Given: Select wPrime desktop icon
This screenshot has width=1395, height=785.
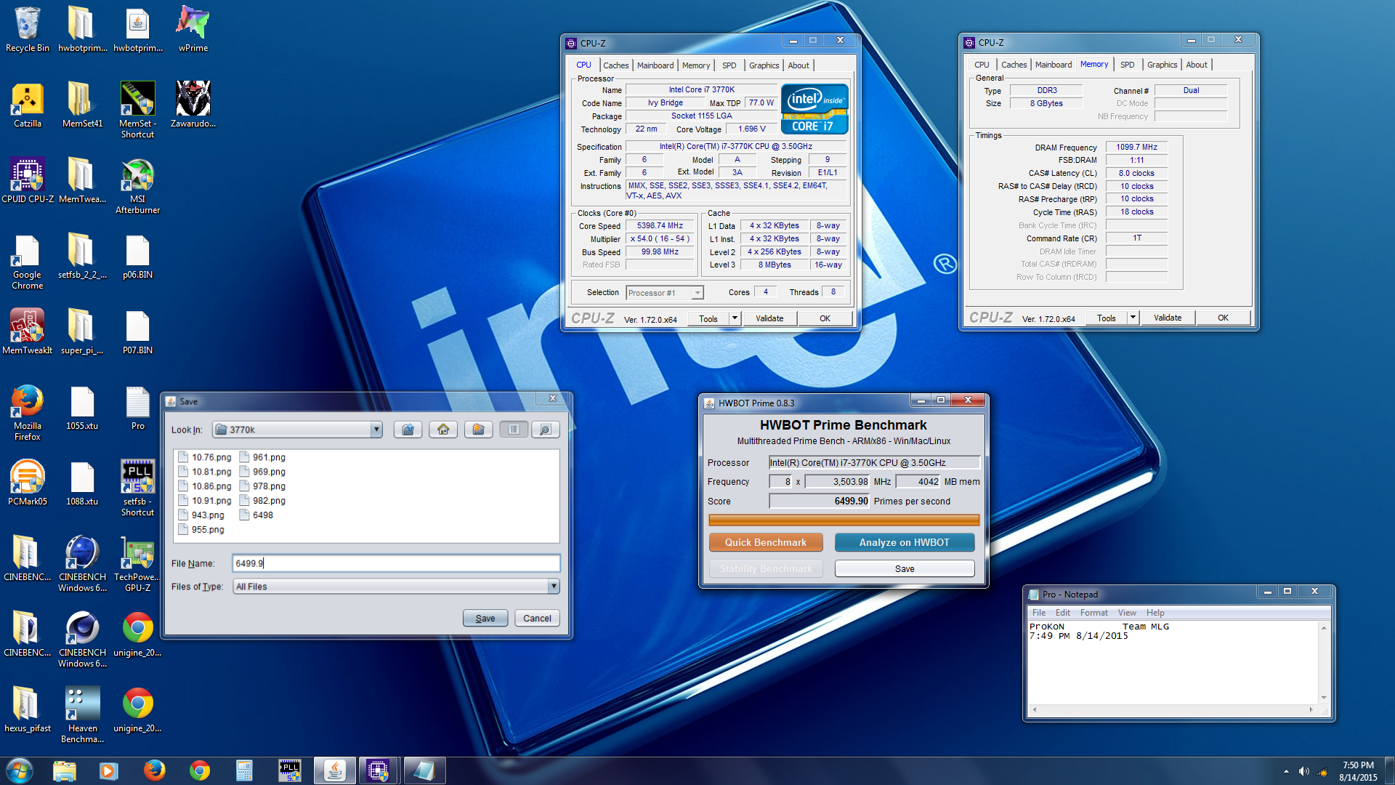Looking at the screenshot, I should point(193,29).
